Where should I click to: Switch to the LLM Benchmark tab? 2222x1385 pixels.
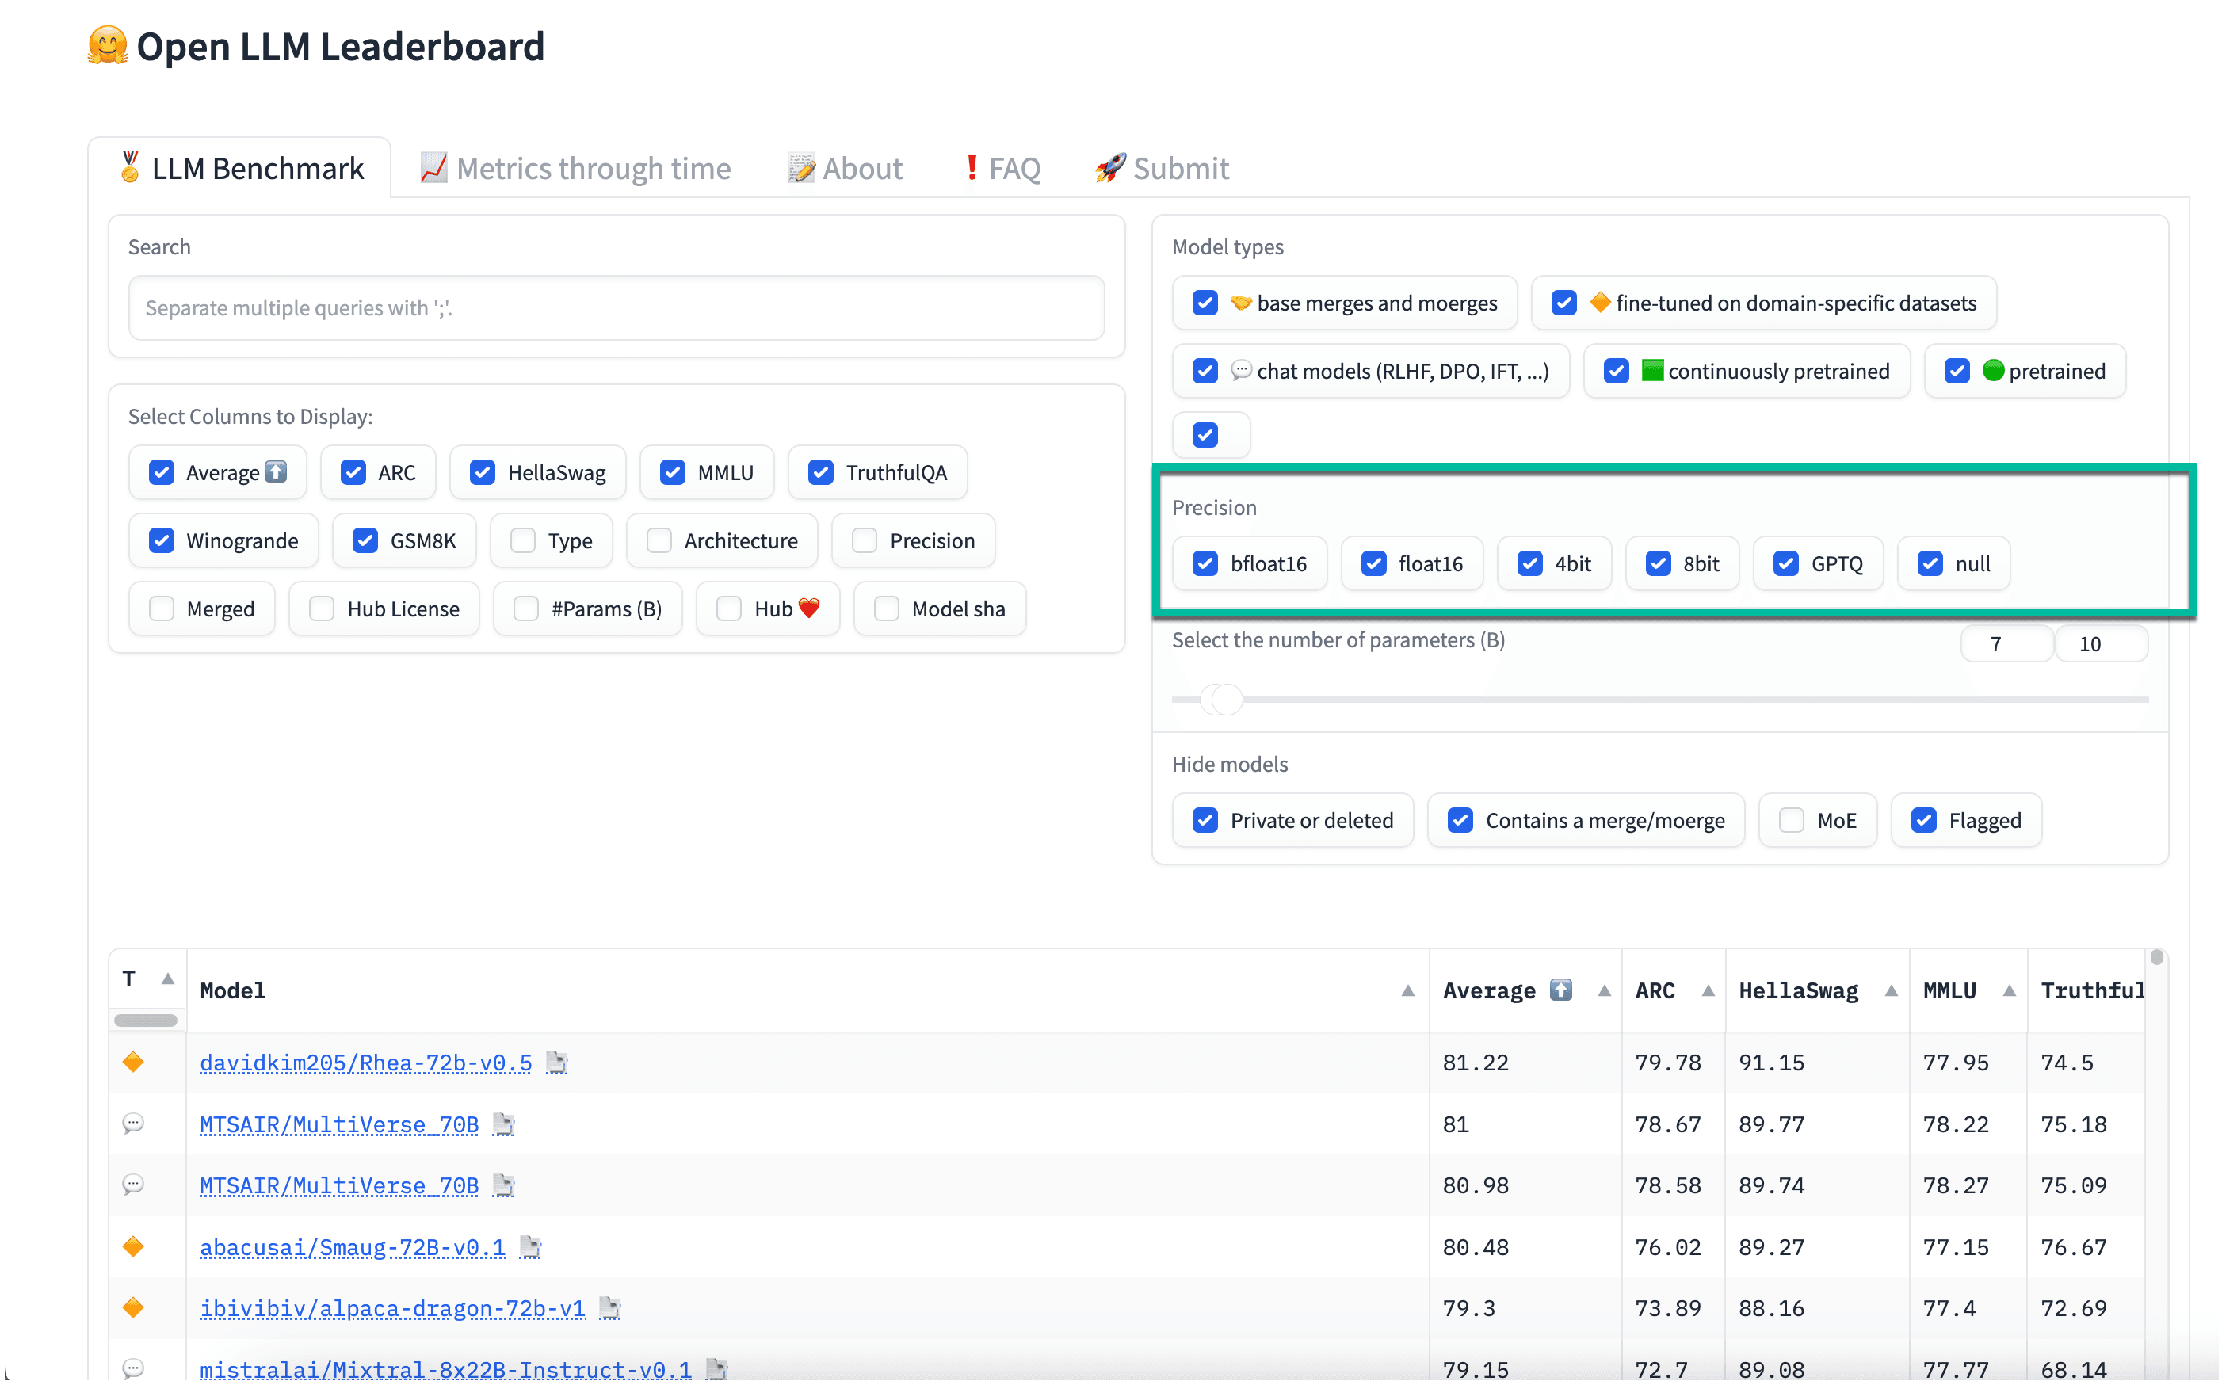point(241,169)
